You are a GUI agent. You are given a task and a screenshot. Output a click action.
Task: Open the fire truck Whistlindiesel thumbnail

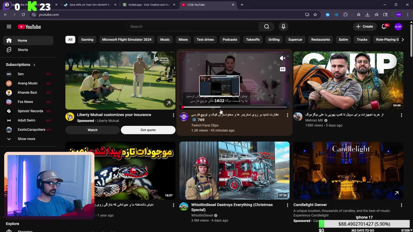click(x=235, y=170)
